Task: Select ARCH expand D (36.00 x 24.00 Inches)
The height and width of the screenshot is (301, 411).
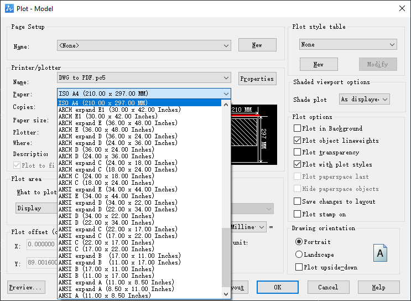Action: [x=139, y=136]
